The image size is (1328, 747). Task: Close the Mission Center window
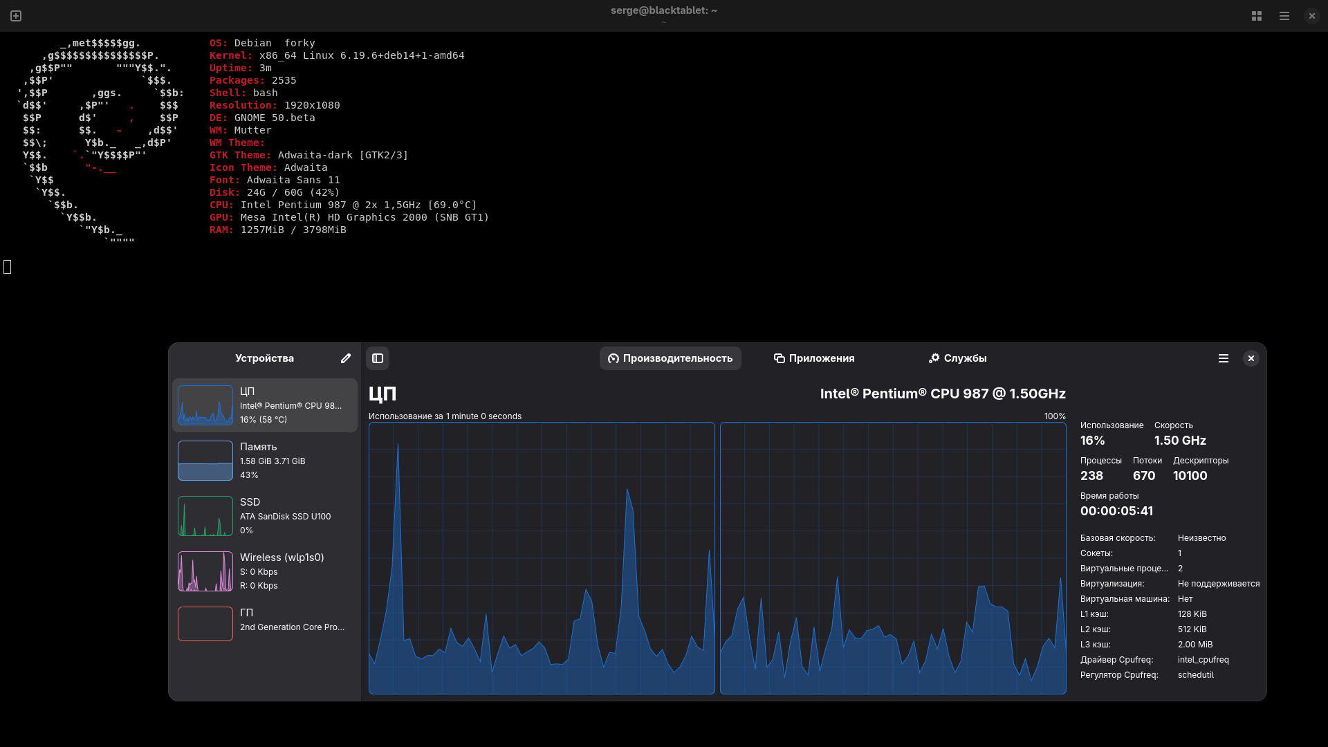coord(1251,358)
